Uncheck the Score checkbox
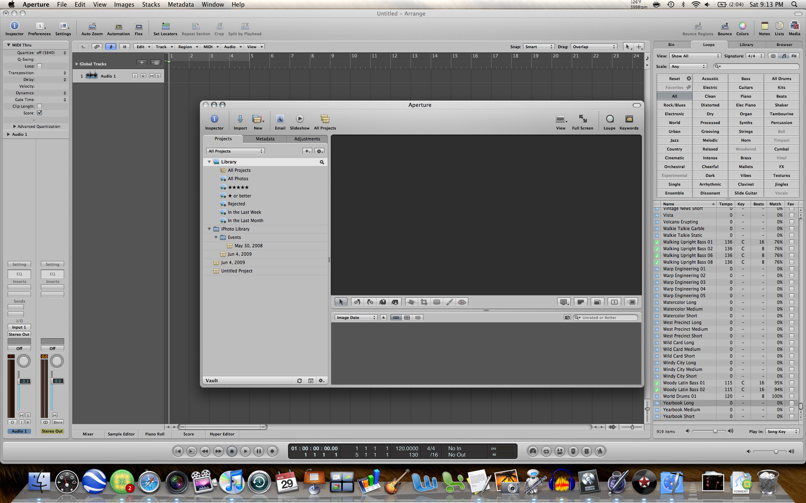This screenshot has width=806, height=503. 39,113
